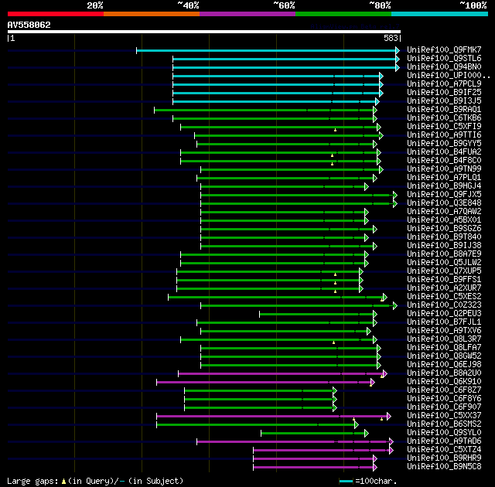Viewport: 495px width, 487px height.
Task: Click the cyan alignment bar of UniRef100_Q9FMK7
Action: (266, 50)
